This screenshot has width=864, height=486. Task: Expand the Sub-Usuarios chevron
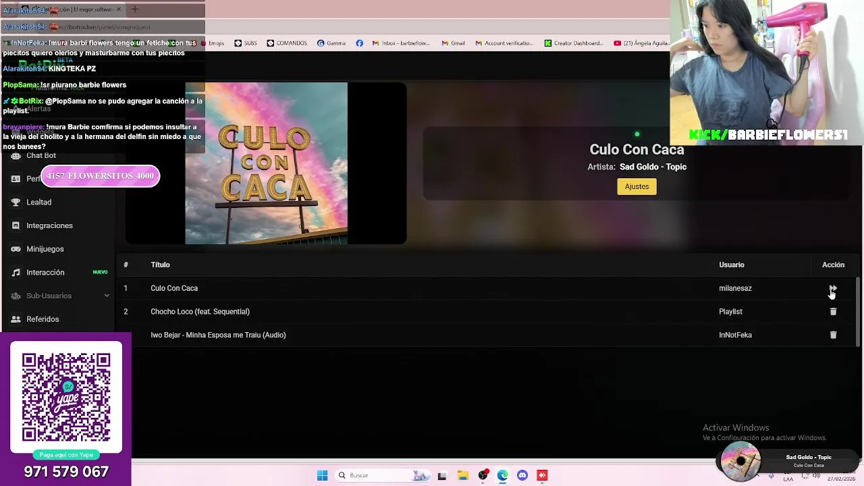[x=107, y=296]
